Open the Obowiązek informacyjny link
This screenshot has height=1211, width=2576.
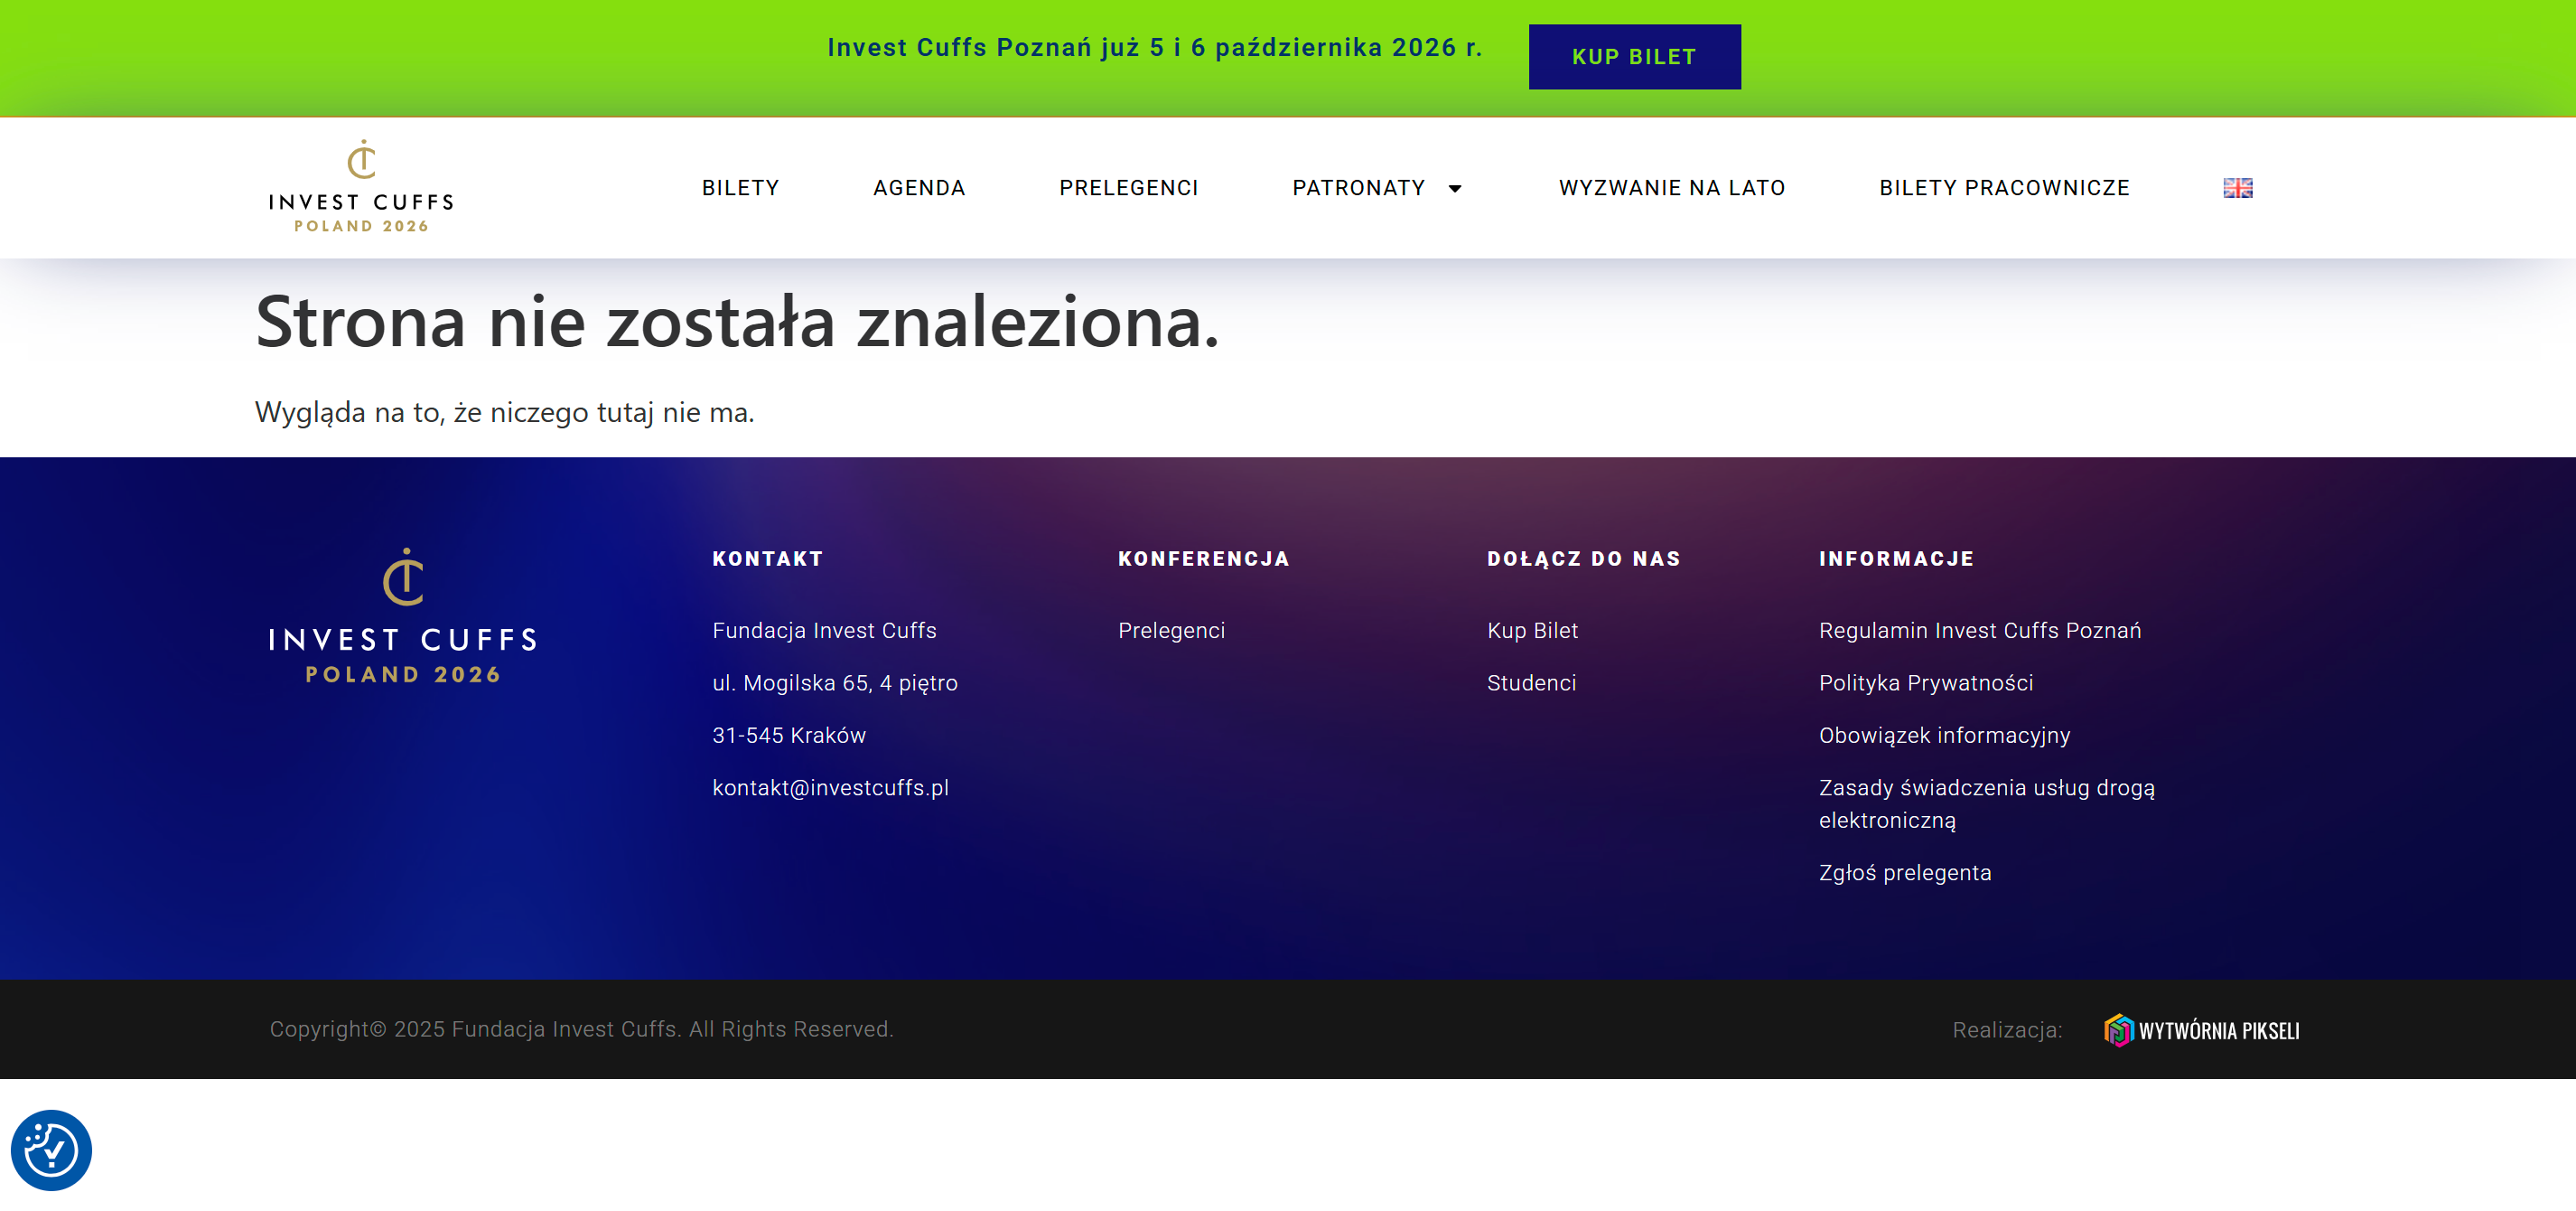coord(1944,736)
